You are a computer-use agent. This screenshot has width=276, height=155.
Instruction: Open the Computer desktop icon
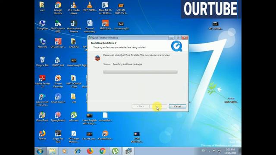42,25
